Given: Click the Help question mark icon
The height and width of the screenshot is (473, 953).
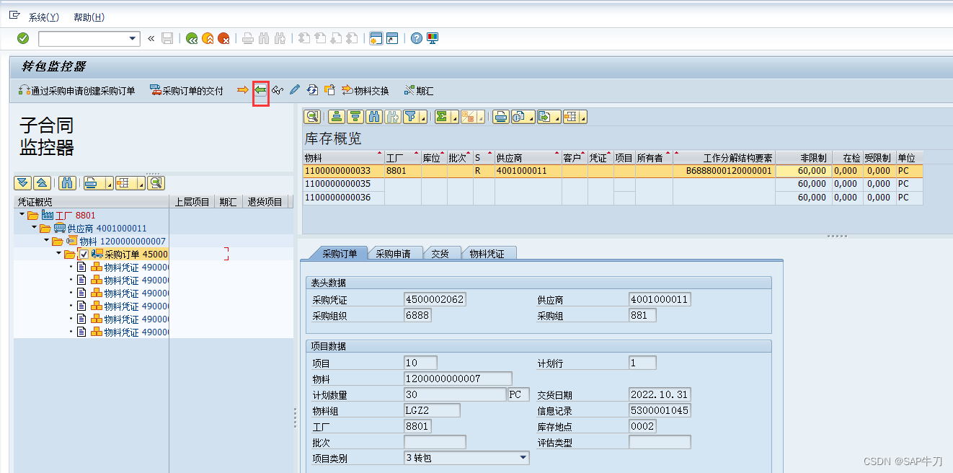Looking at the screenshot, I should click(x=417, y=38).
